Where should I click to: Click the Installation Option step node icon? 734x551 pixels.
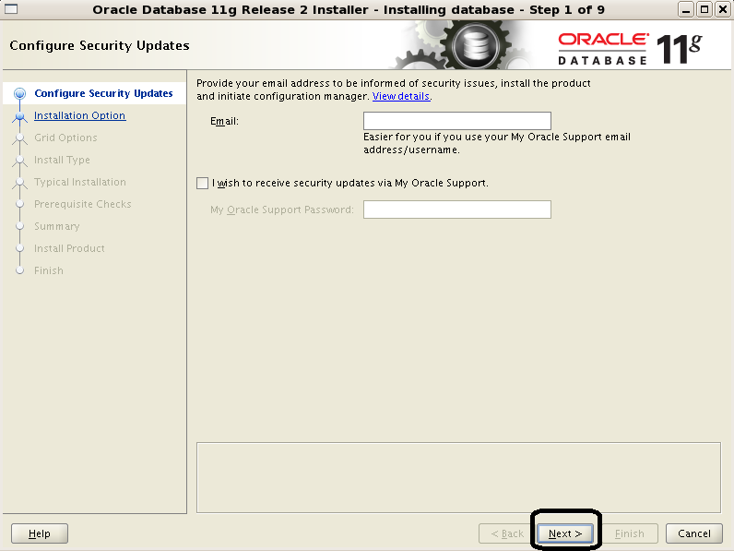pyautogui.click(x=19, y=116)
